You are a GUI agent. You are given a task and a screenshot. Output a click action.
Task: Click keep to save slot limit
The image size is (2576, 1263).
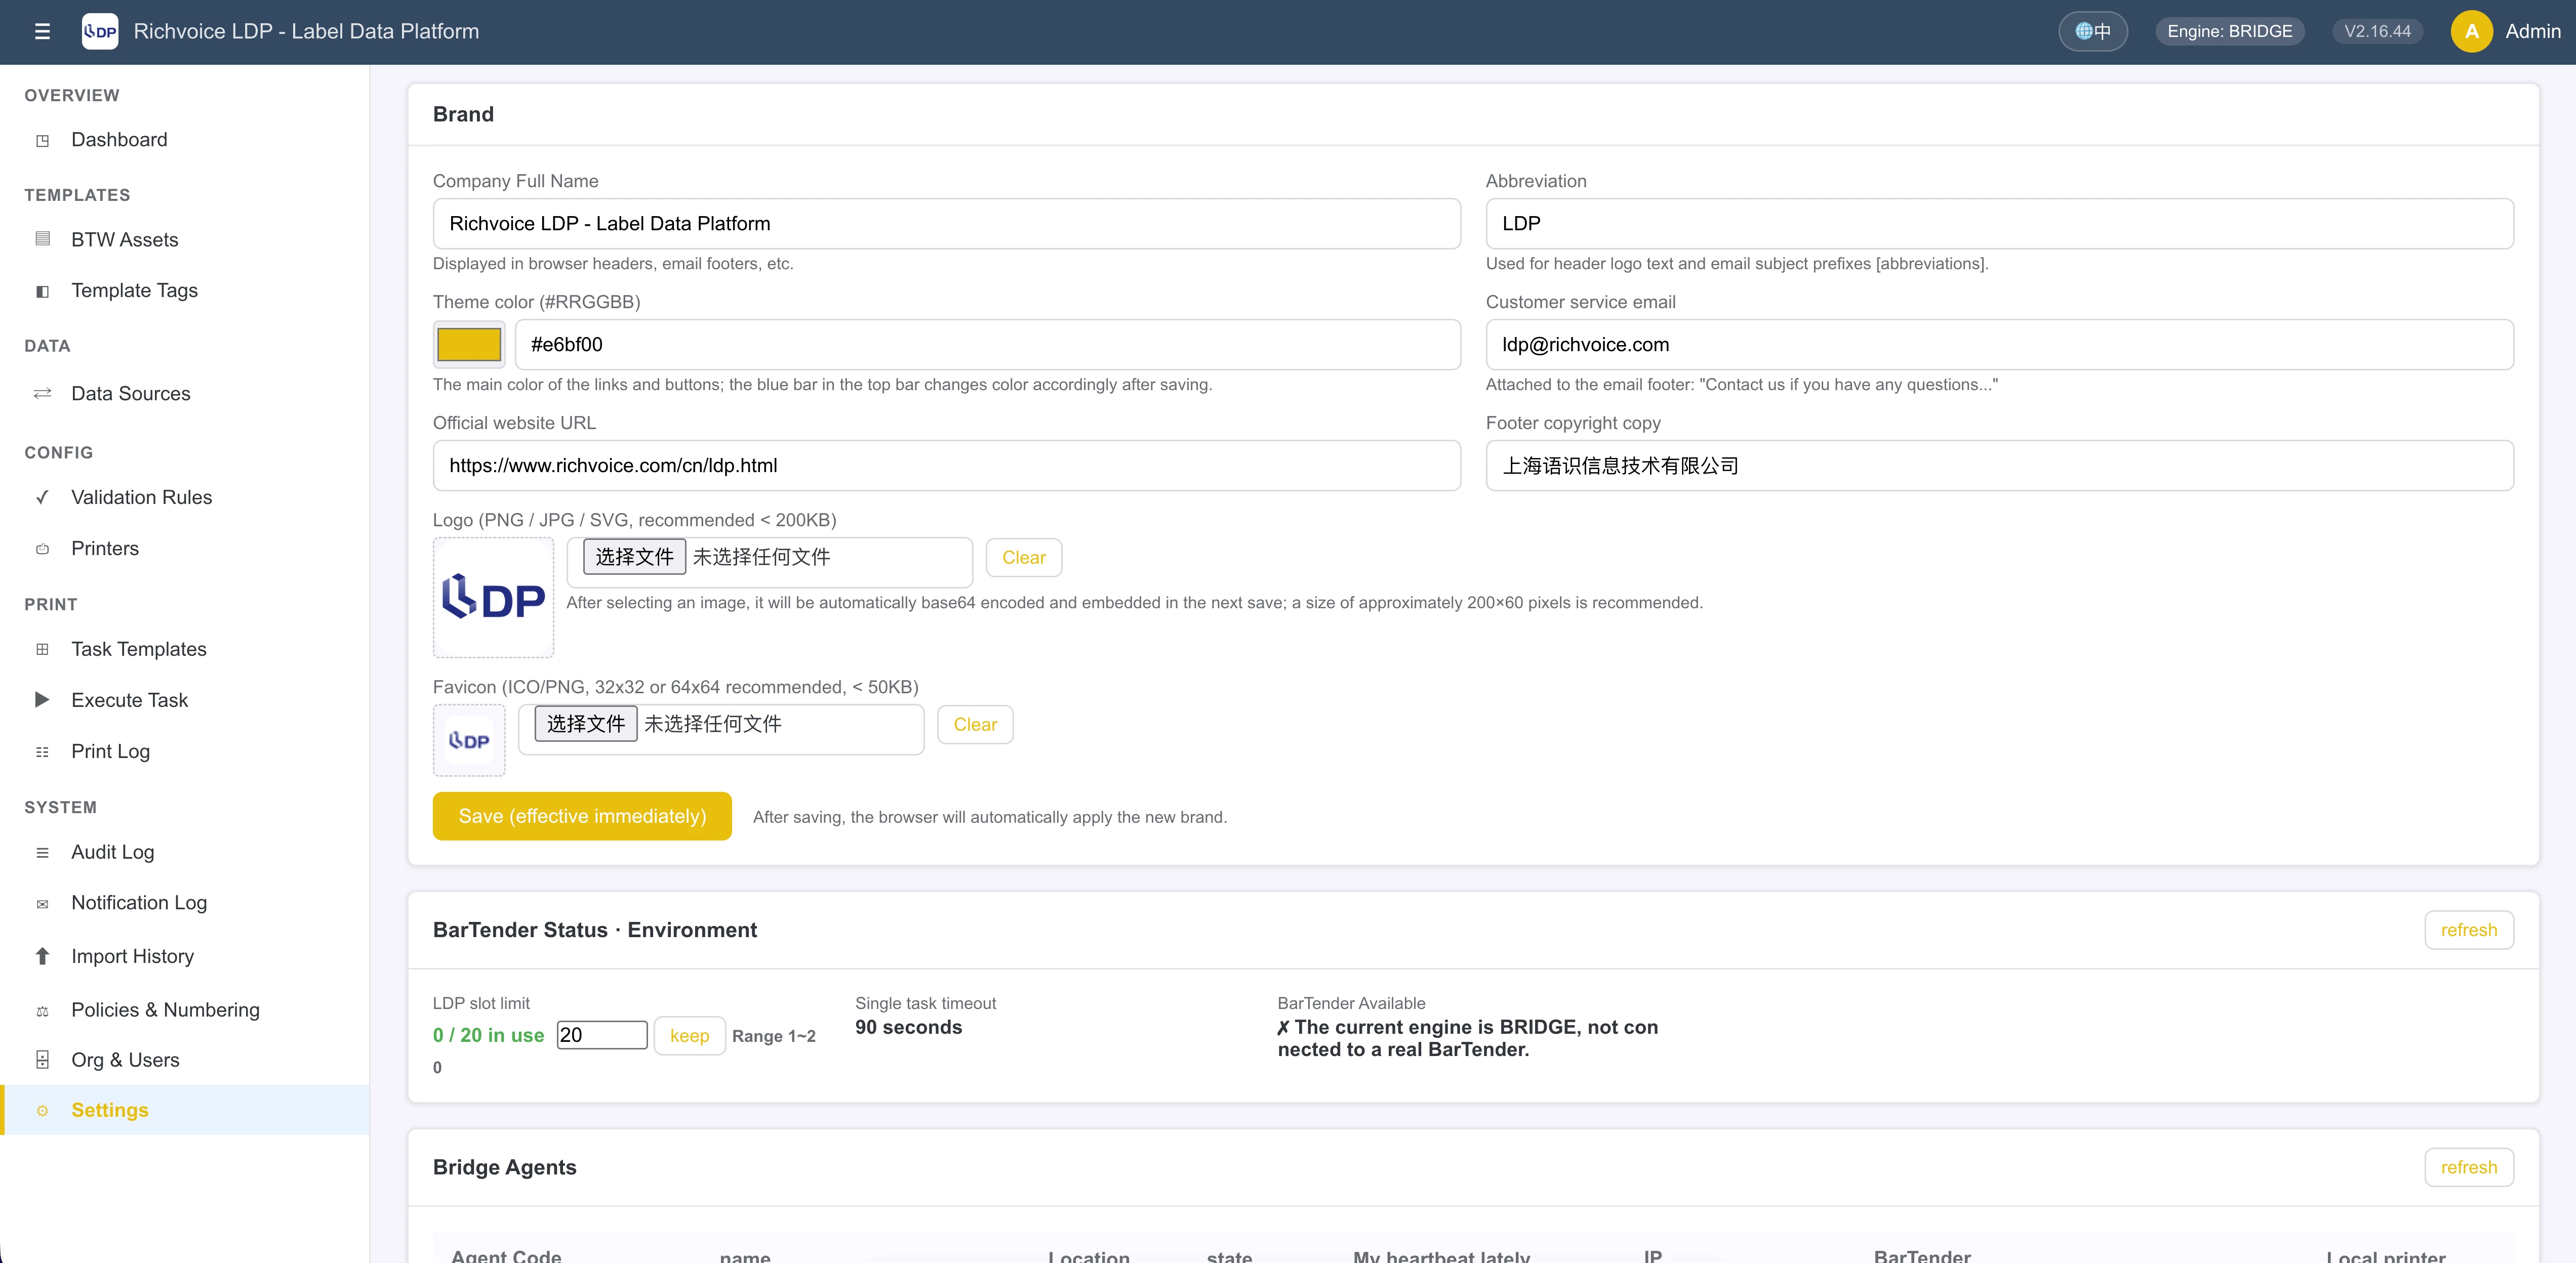(x=689, y=1036)
